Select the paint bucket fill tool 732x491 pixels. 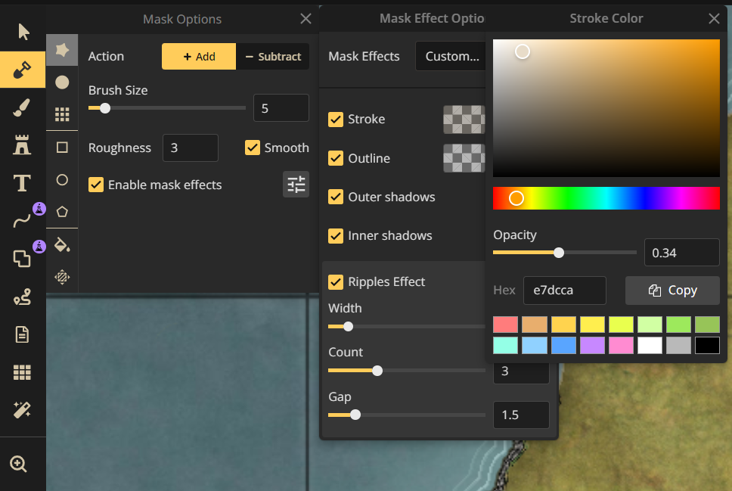pos(62,245)
